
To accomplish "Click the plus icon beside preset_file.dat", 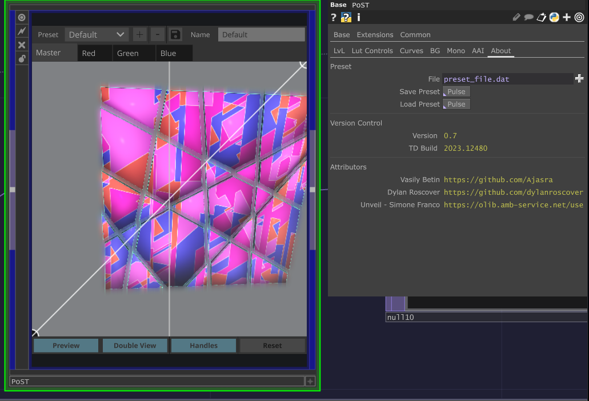I will pos(579,78).
